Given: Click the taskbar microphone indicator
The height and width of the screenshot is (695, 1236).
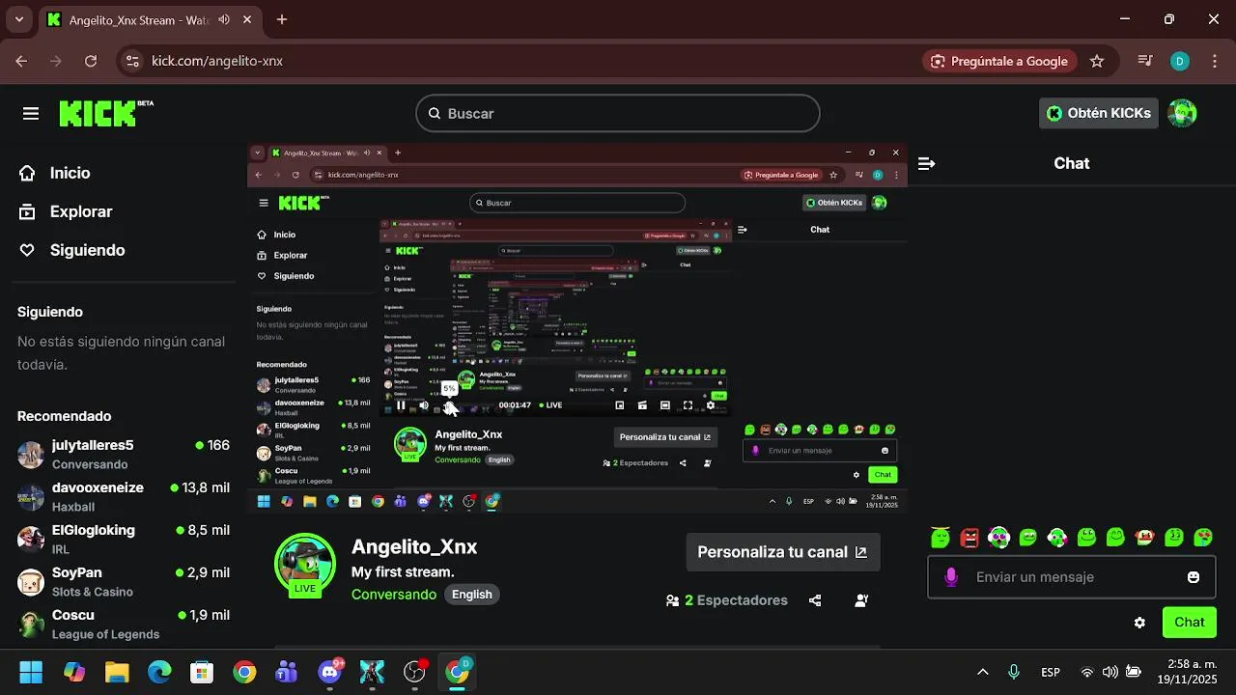Looking at the screenshot, I should coord(1013,672).
